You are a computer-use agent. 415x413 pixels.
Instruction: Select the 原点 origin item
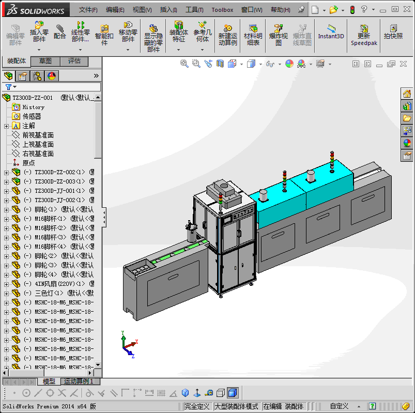click(28, 163)
